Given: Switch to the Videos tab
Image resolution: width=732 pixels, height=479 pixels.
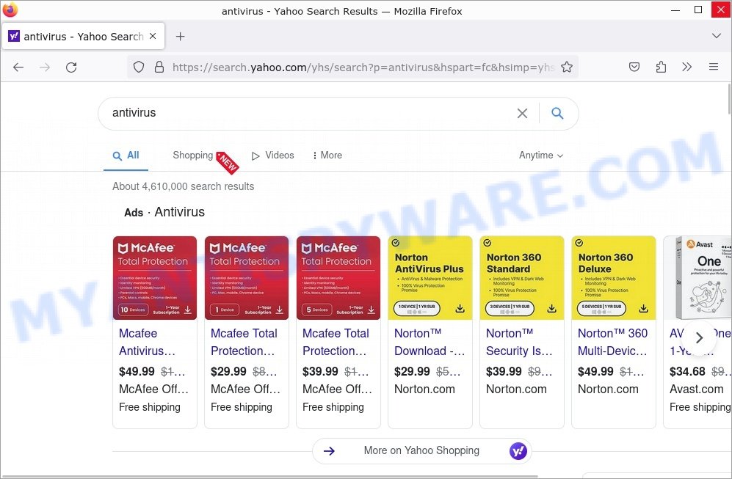Looking at the screenshot, I should 273,156.
